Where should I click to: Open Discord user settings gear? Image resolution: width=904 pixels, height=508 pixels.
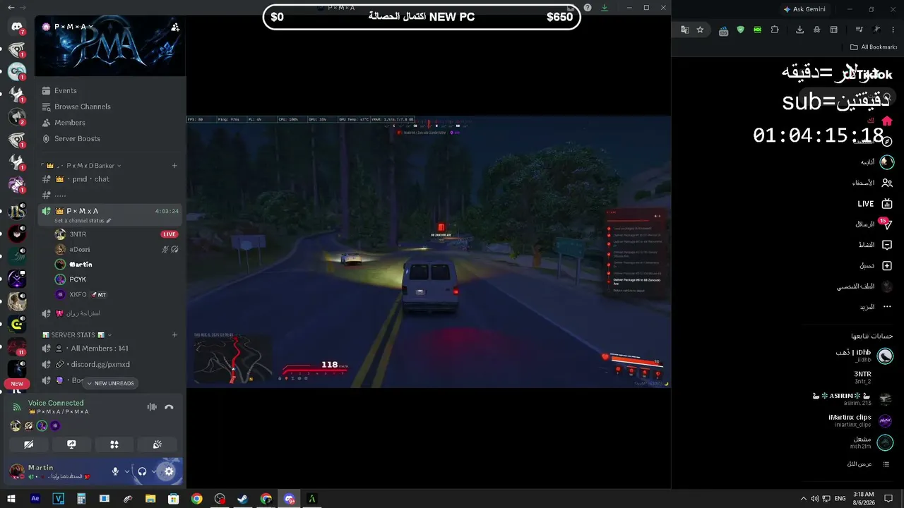tap(169, 471)
